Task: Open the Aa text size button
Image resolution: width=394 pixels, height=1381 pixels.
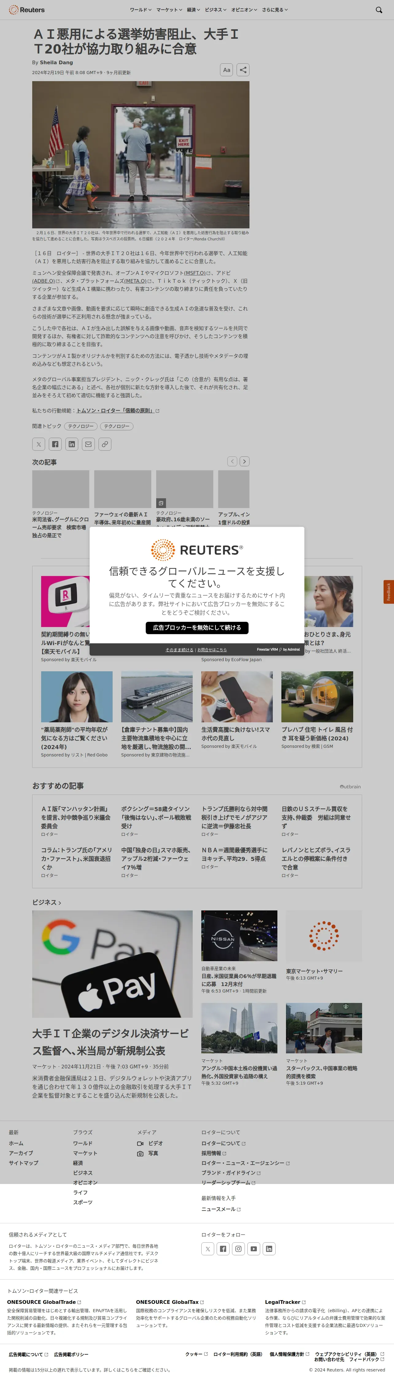Action: 226,70
